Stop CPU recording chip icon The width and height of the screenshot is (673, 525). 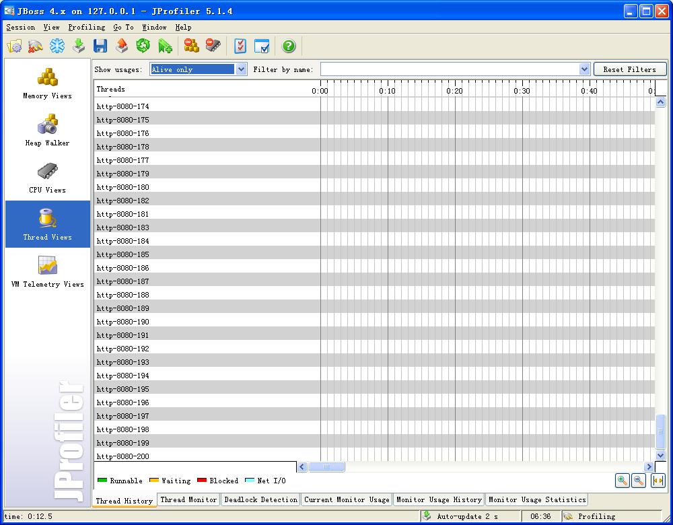pos(213,46)
